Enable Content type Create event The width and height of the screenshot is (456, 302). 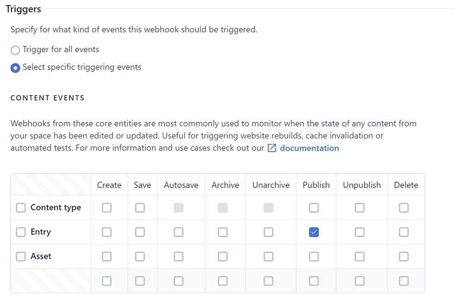pyautogui.click(x=107, y=207)
